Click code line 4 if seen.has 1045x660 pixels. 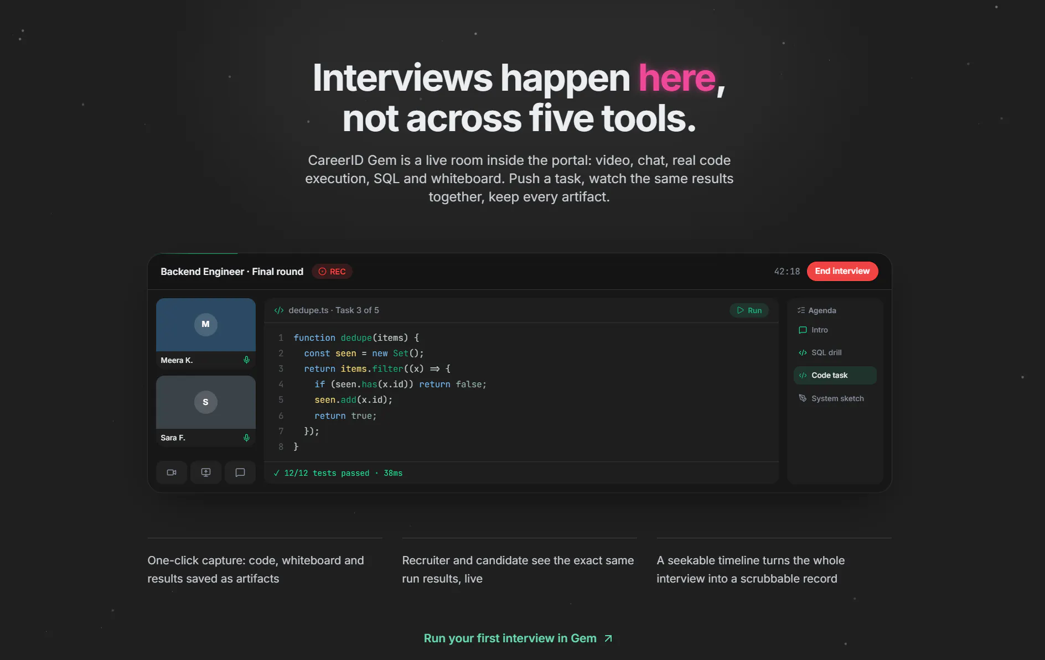click(400, 384)
